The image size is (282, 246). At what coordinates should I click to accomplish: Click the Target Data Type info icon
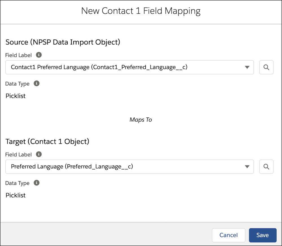[36, 183]
